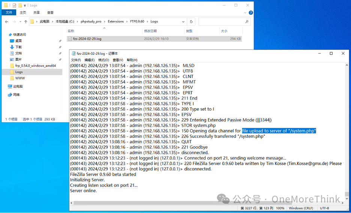Open the quick access toolbar customize dropdown

(25, 5)
